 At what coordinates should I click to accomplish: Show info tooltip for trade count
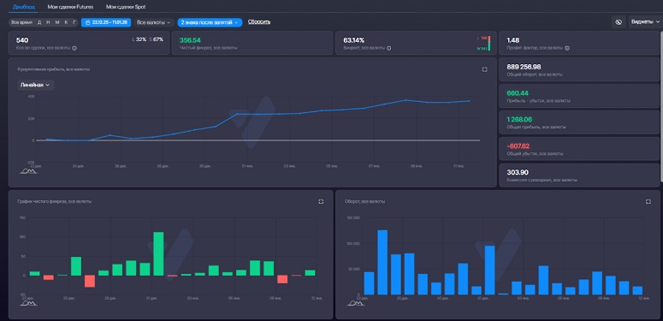pyautogui.click(x=74, y=48)
